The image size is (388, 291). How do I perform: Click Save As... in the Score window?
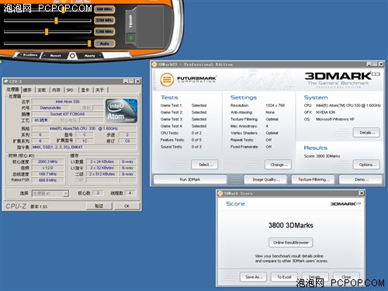254,277
